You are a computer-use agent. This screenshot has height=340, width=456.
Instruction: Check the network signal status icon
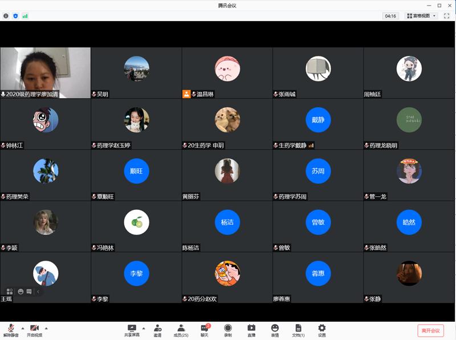coord(25,16)
